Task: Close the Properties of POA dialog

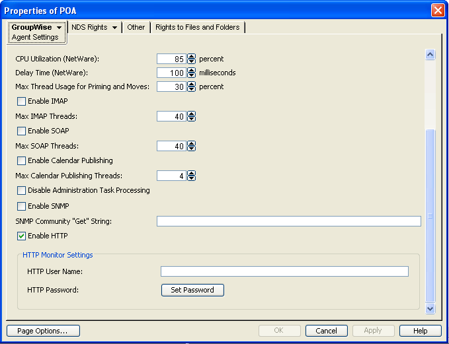Action: coord(438,11)
